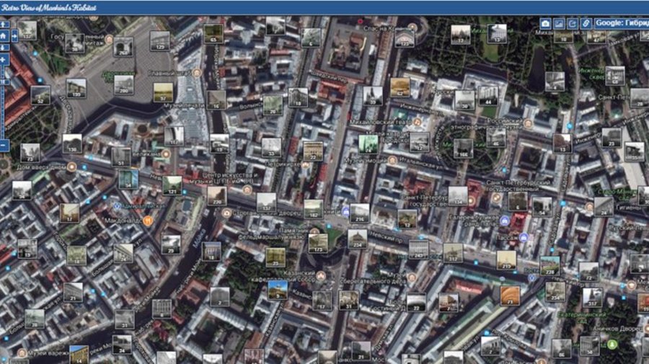This screenshot has height=364, width=649.
Task: Open the photo cluster marked 173
Action: click(x=318, y=244)
